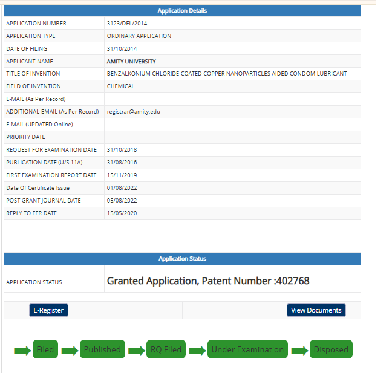Click the FIELD OF INVENTION label
This screenshot has height=373, width=392.
33,86
